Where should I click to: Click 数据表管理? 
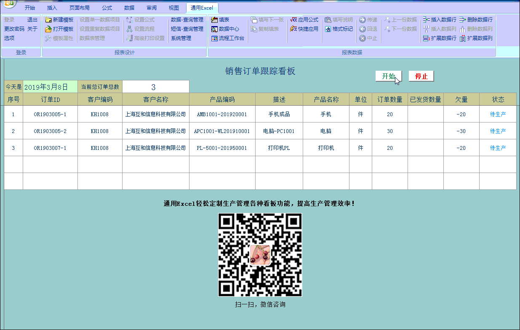(x=92, y=38)
